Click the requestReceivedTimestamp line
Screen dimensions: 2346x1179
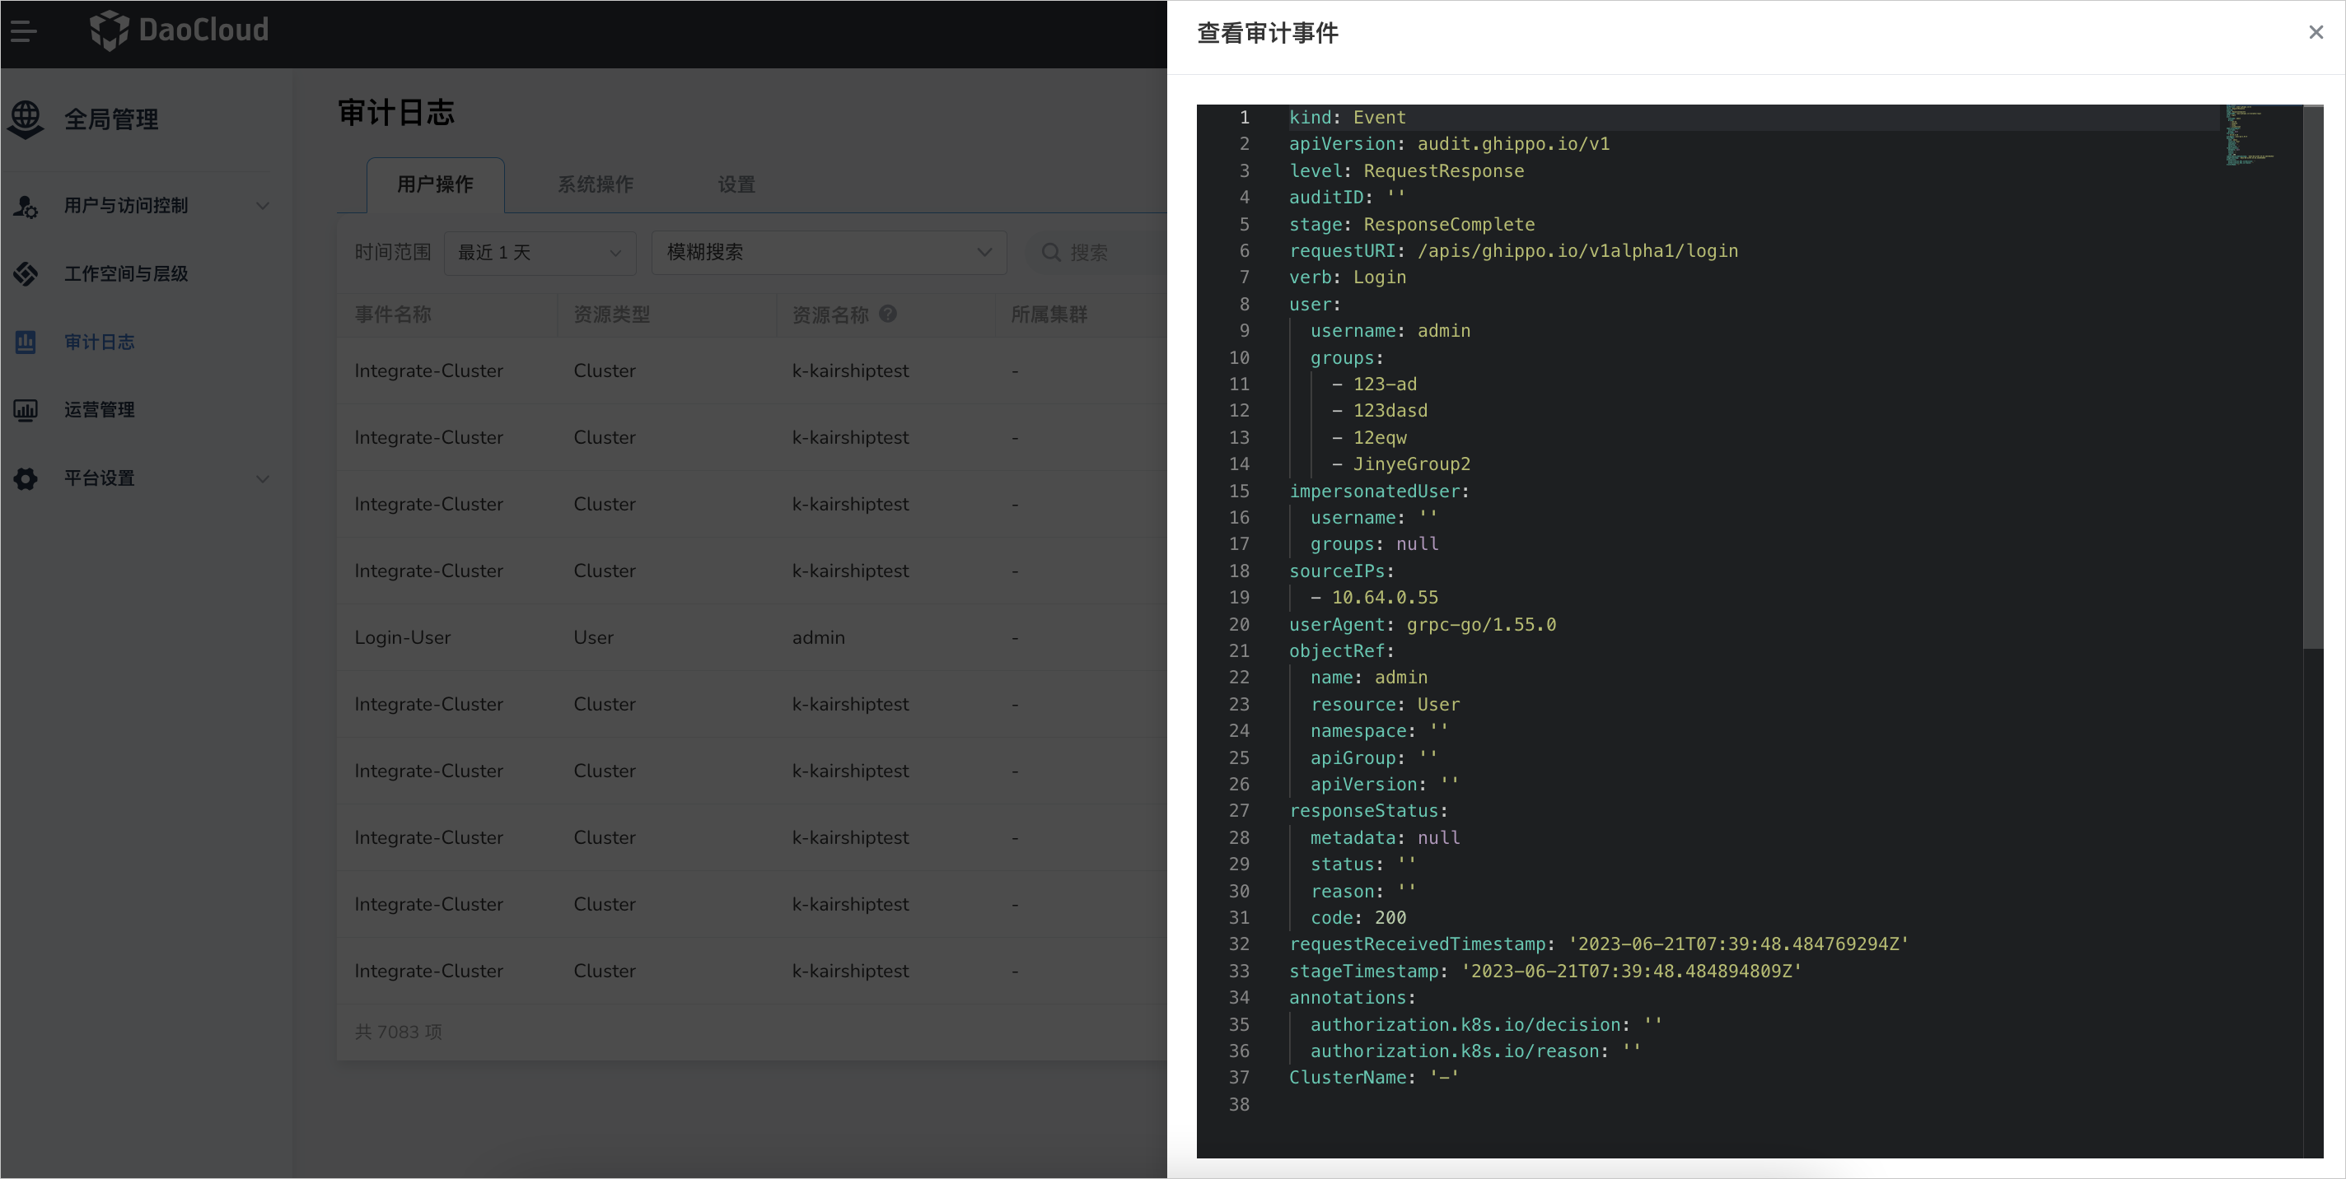pyautogui.click(x=1598, y=944)
